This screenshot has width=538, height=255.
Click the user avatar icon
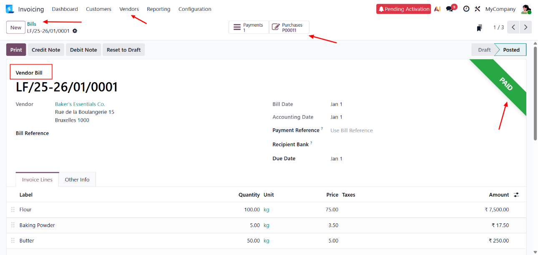pyautogui.click(x=525, y=9)
